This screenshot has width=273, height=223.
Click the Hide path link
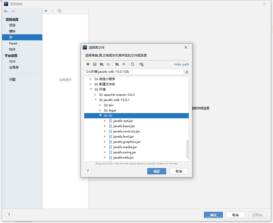pos(181,64)
